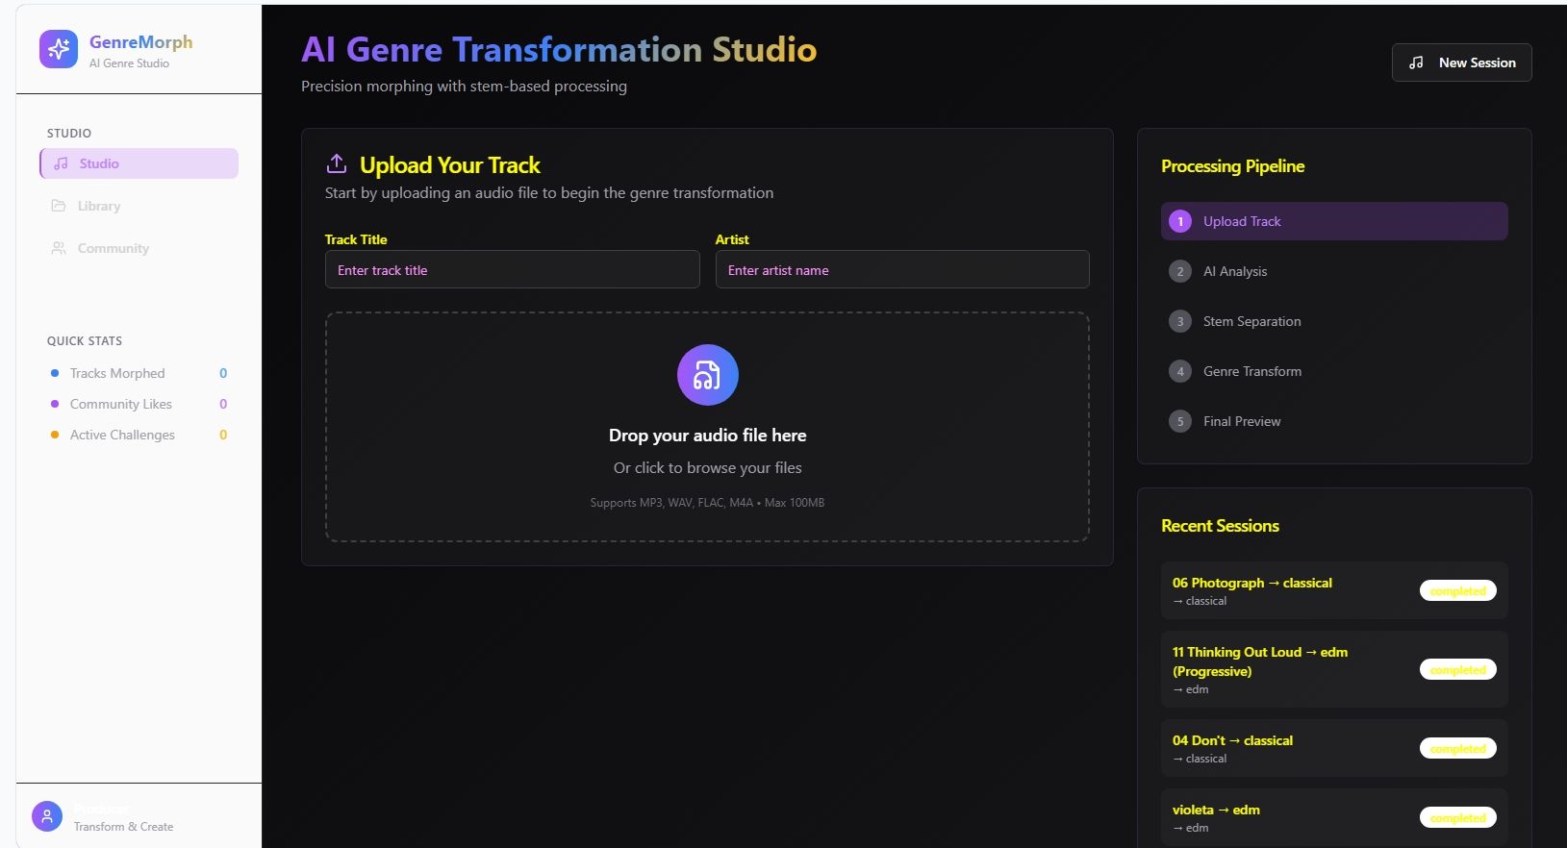This screenshot has width=1567, height=848.
Task: Click the supported formats text MP3, WAV, FLAC
Action: [x=707, y=503]
